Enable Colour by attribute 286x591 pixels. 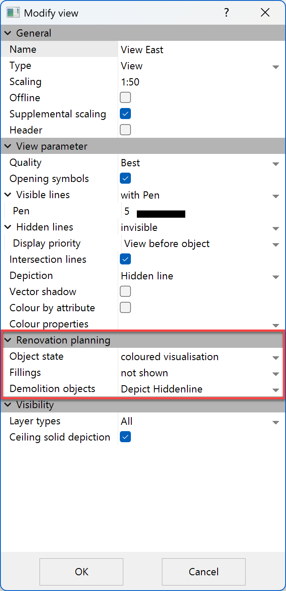click(x=125, y=307)
